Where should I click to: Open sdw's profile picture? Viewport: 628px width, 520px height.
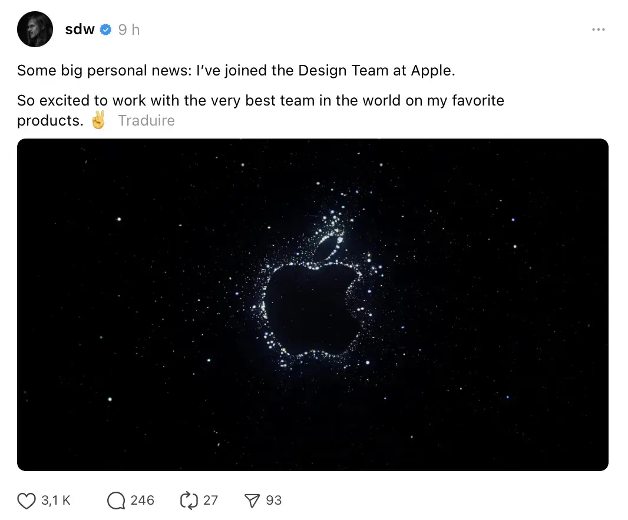[x=35, y=28]
